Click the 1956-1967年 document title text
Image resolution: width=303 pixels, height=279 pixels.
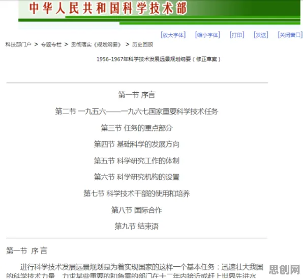click(159, 59)
